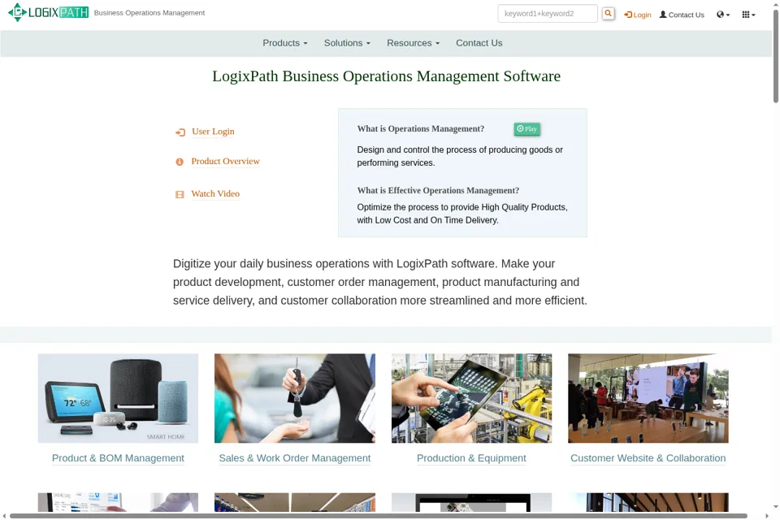
Task: Click the green Play button
Action: click(526, 129)
